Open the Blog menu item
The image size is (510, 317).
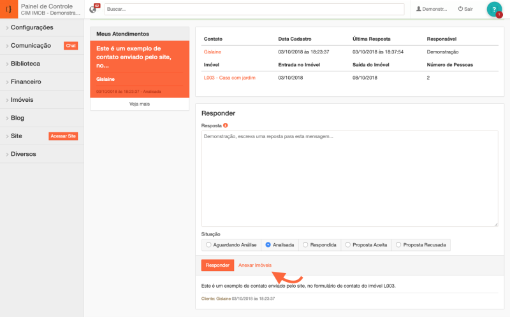coord(17,118)
